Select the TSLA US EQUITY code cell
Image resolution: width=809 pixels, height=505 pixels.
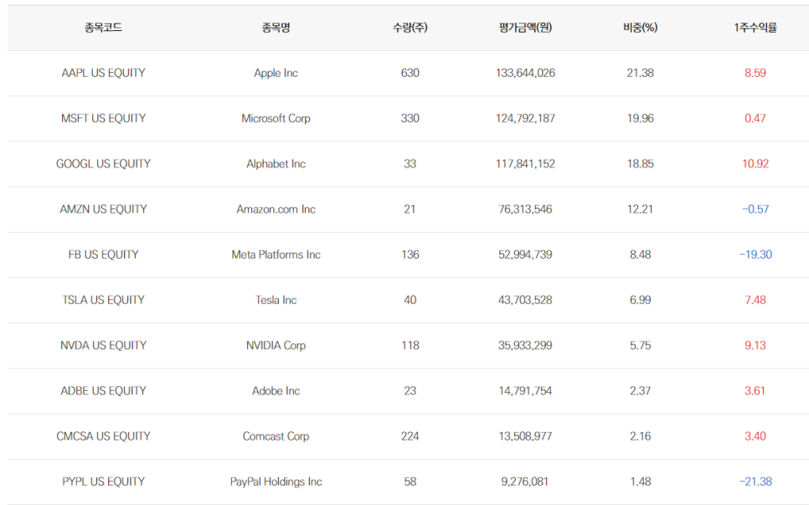pyautogui.click(x=103, y=300)
